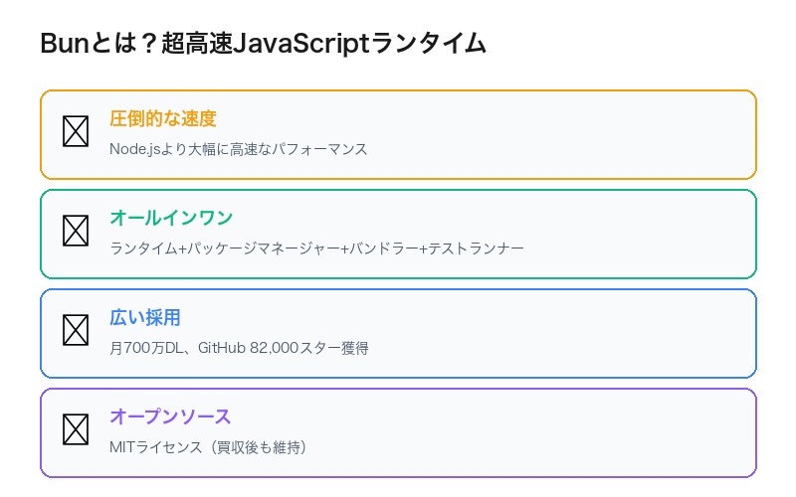The width and height of the screenshot is (796, 497).
Task: Click the 圧倒的な速度 heading
Action: [163, 119]
